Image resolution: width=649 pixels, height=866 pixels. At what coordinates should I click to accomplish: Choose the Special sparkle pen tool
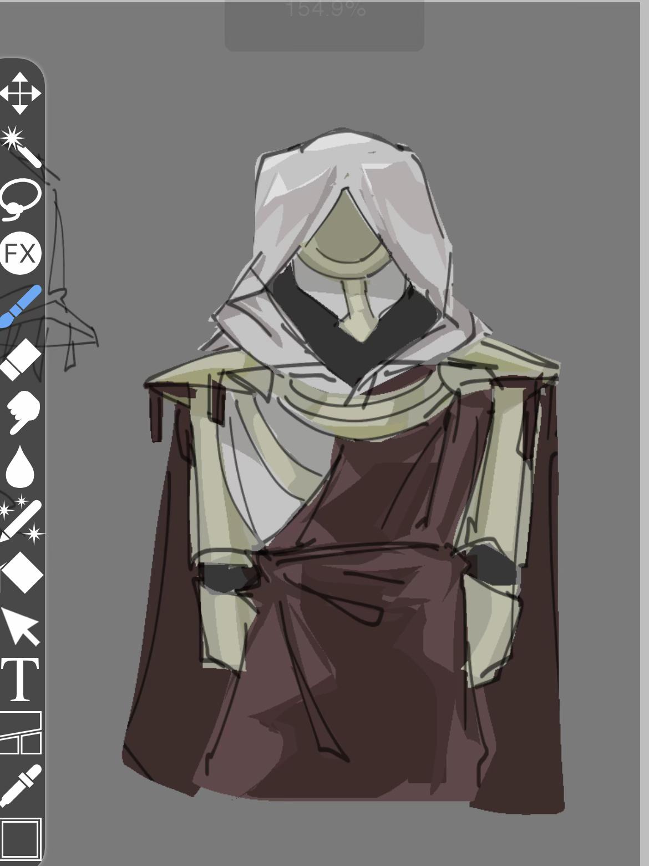21,520
